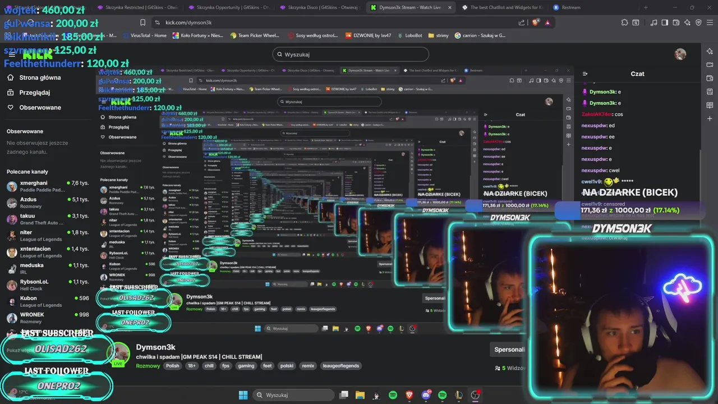
Task: Open recommended channel Kubon
Action: pyautogui.click(x=48, y=301)
